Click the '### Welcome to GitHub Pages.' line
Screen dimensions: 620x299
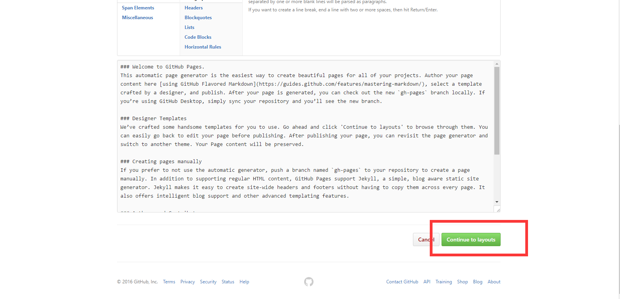point(162,67)
